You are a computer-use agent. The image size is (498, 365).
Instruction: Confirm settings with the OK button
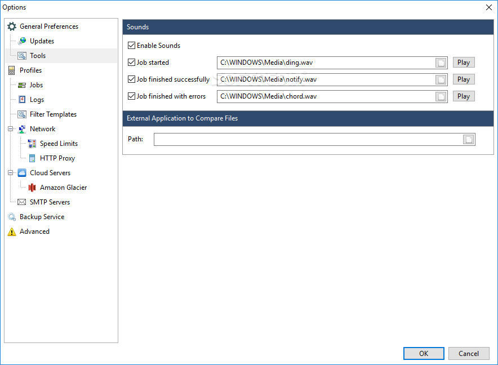click(424, 353)
